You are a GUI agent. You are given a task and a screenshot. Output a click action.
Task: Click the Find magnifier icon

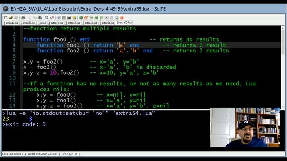pos(47,18)
